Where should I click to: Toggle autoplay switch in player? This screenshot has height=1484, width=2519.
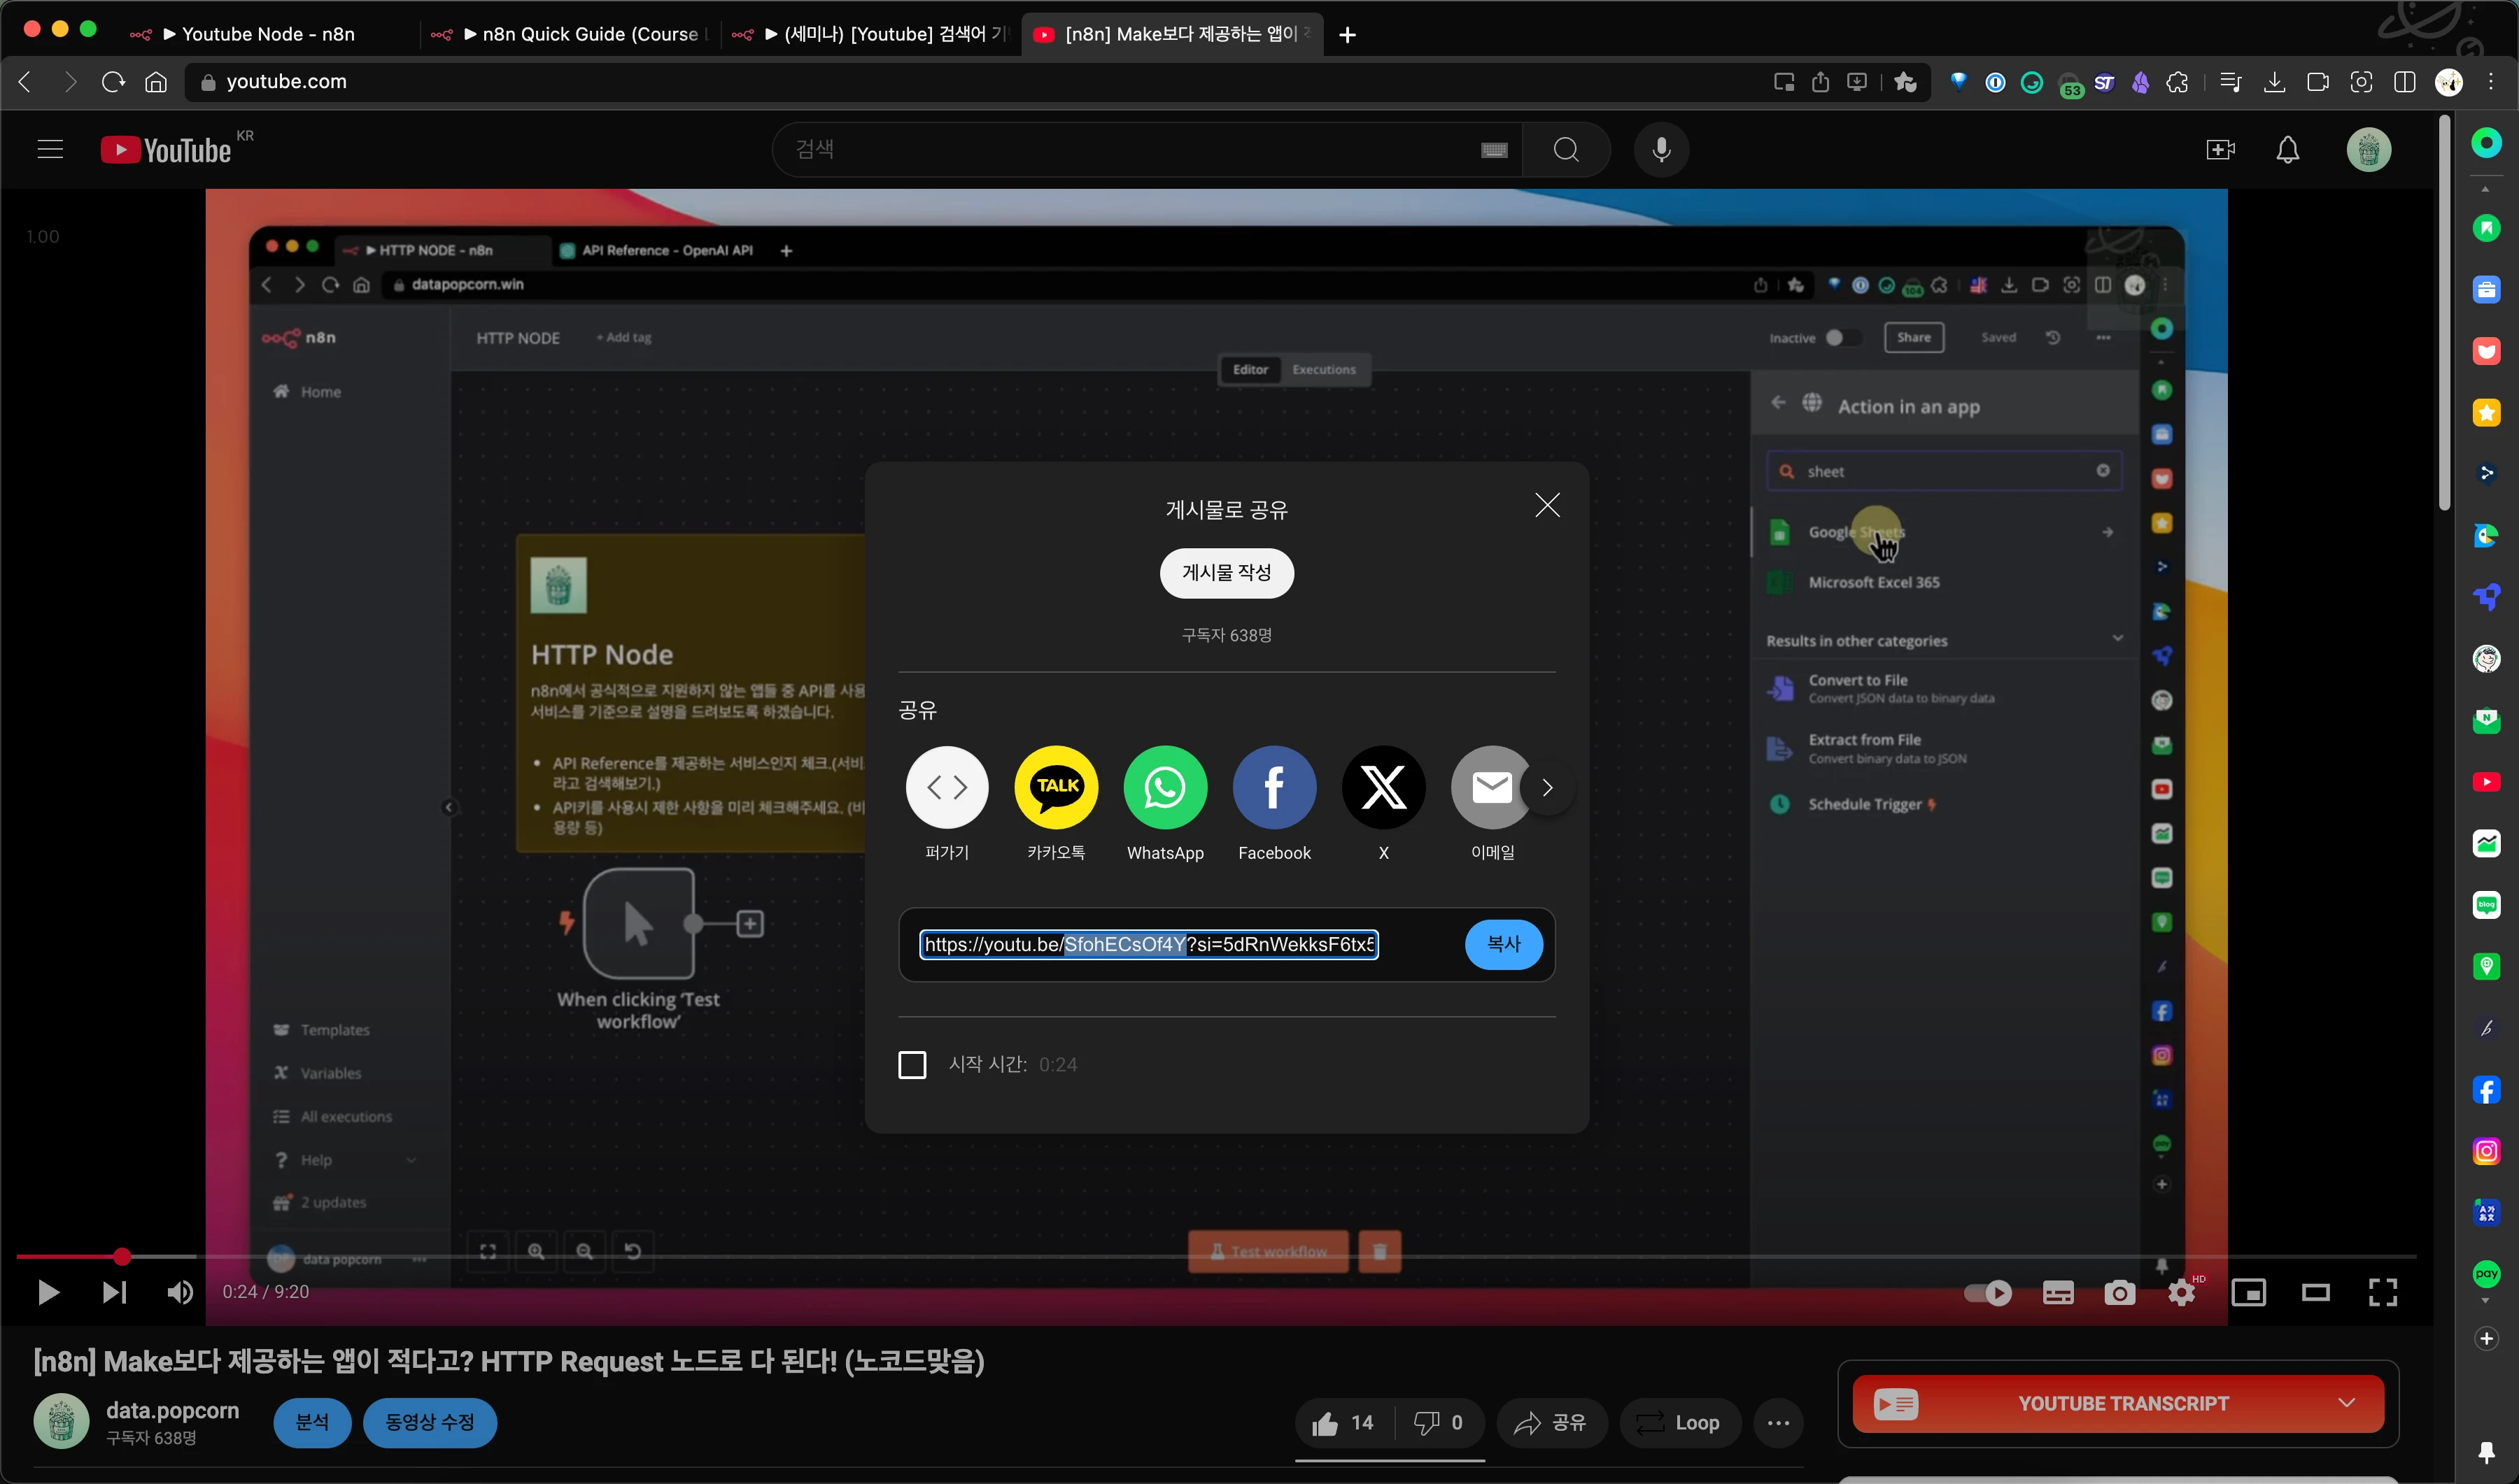(1987, 1293)
